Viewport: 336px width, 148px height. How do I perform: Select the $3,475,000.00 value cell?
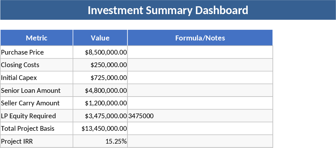pyautogui.click(x=100, y=116)
